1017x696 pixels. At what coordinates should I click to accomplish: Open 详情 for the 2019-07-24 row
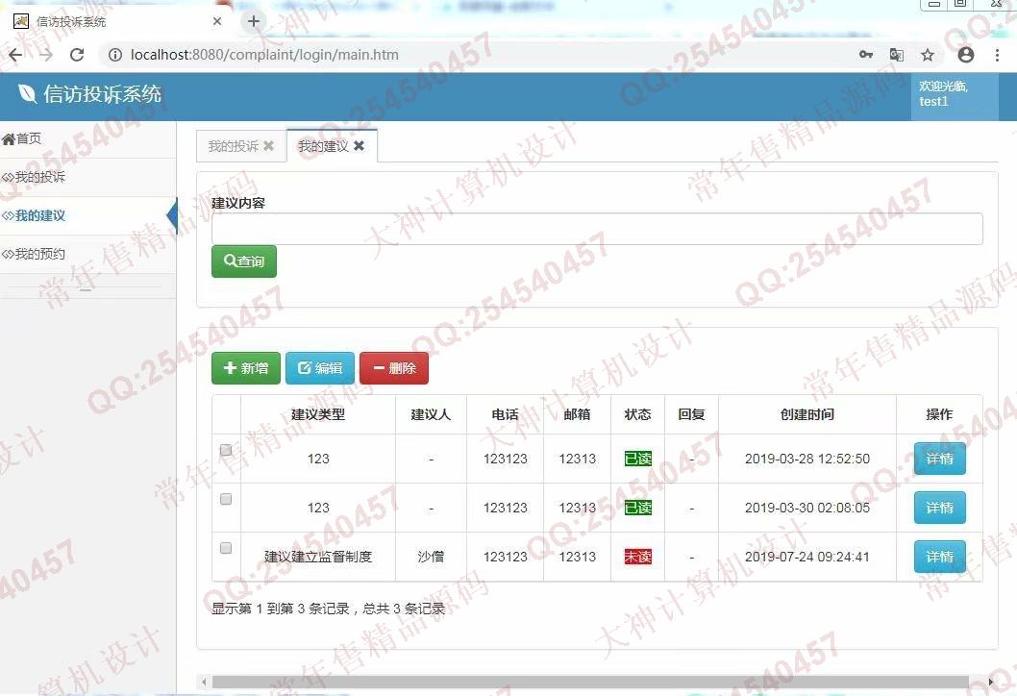[x=940, y=557]
